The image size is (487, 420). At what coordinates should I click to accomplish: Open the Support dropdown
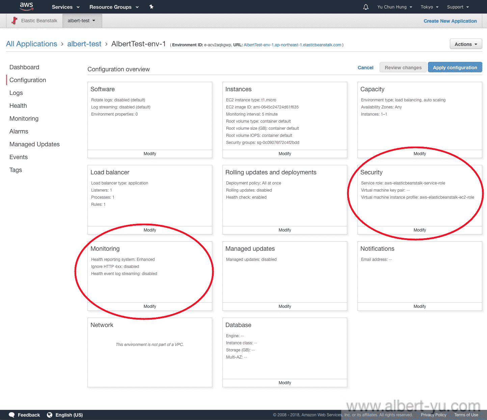click(x=458, y=7)
